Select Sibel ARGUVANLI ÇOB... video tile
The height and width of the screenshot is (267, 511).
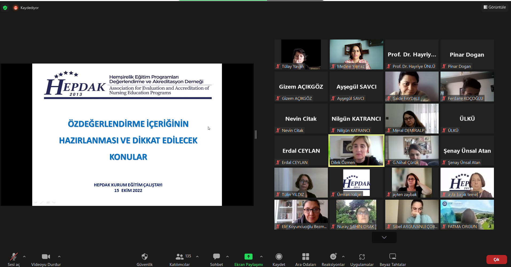[412, 215]
